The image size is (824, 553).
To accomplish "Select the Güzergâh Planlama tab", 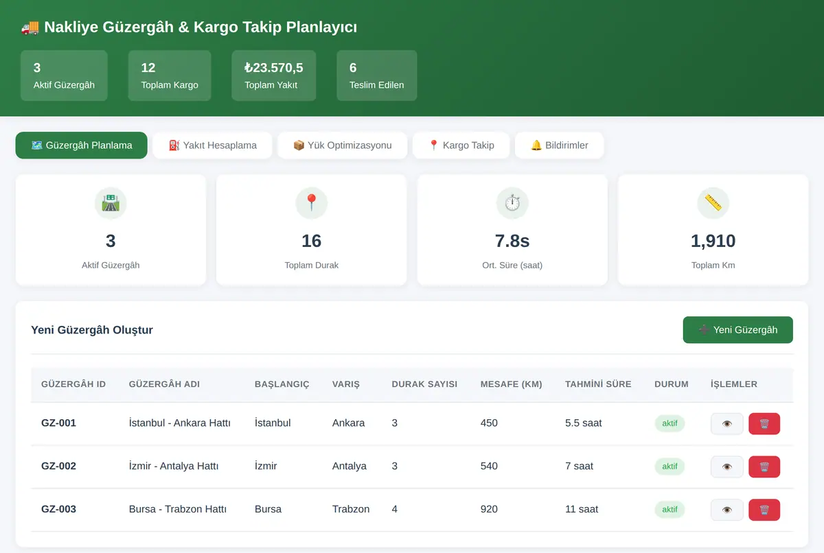I will pos(82,145).
